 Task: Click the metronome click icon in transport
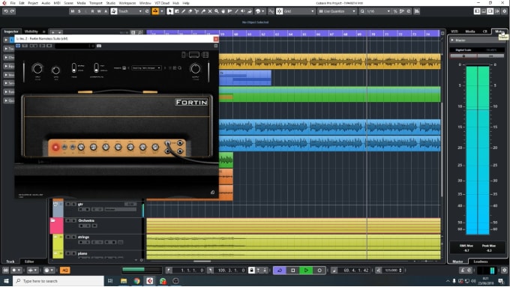[x=462, y=270]
